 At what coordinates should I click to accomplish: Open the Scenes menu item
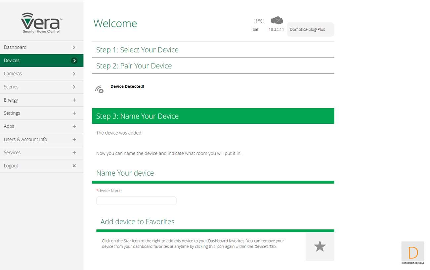point(42,87)
